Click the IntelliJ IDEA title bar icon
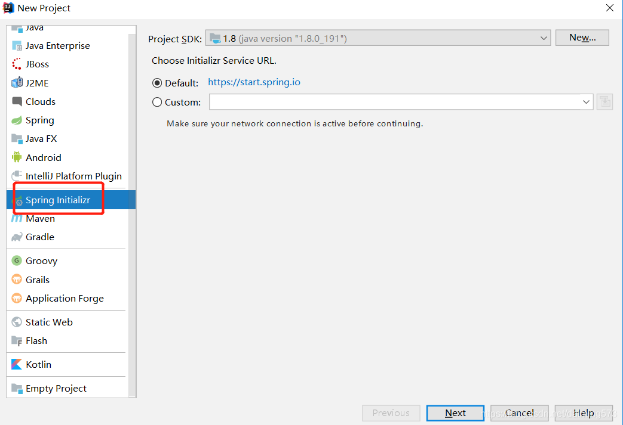The image size is (623, 425). click(x=8, y=8)
